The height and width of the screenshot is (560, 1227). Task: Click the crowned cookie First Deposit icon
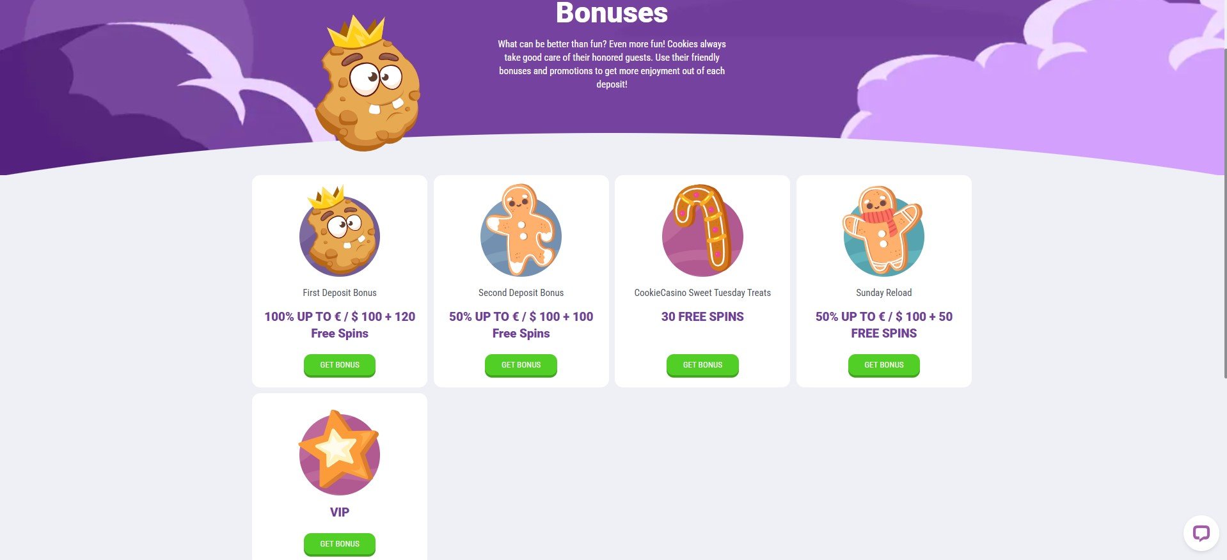340,231
